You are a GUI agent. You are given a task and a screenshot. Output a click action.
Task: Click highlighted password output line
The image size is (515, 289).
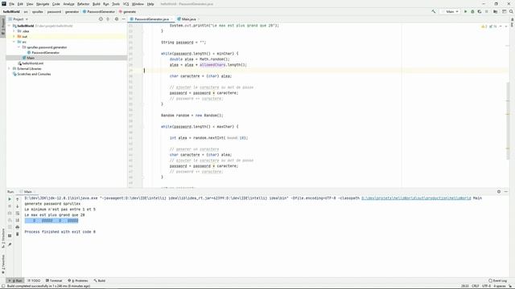(x=51, y=221)
